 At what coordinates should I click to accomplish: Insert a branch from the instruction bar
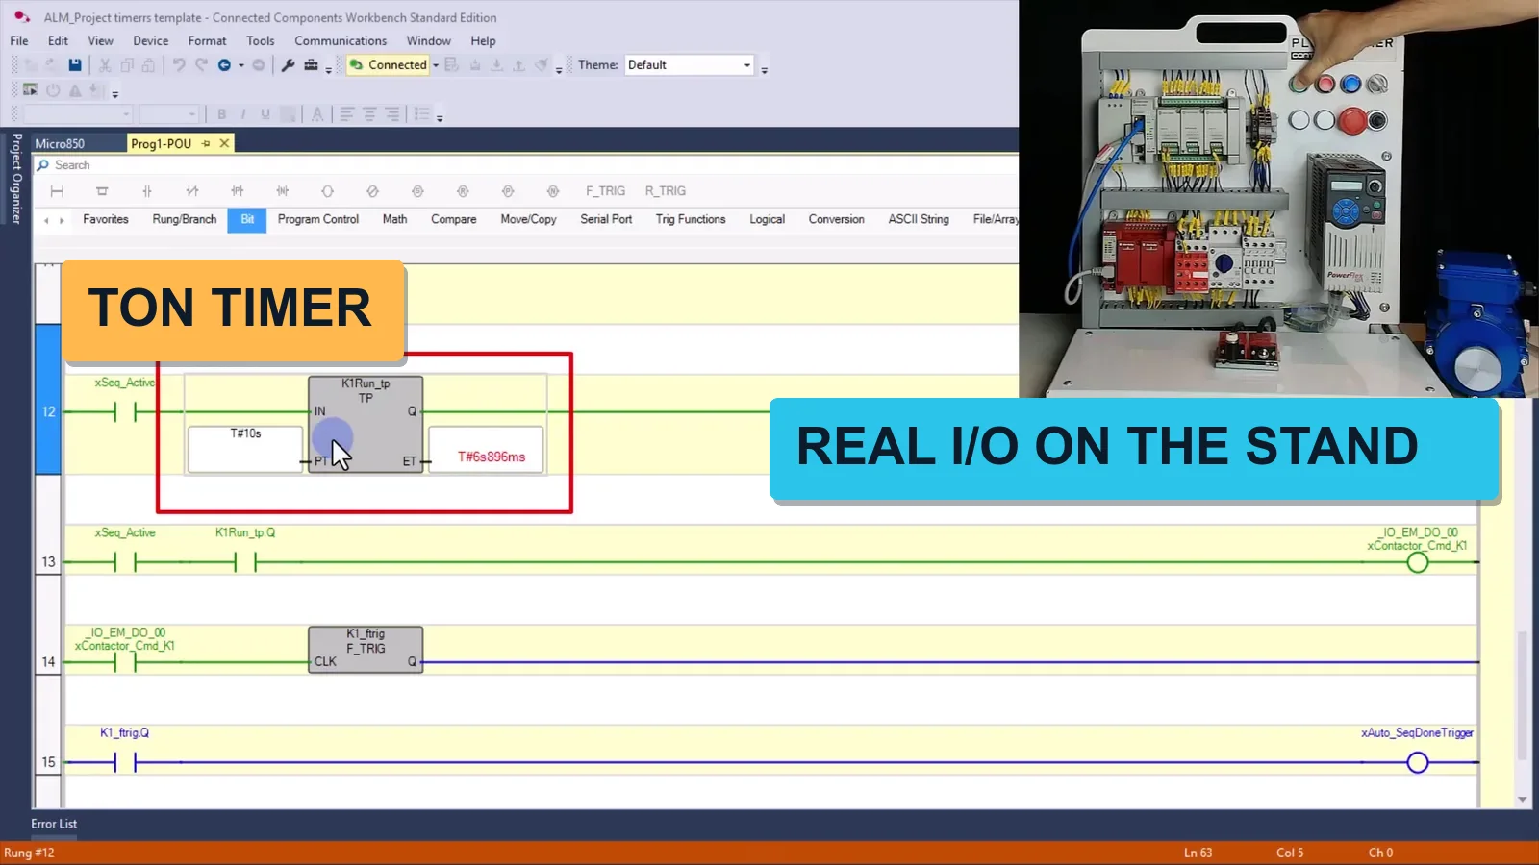(x=102, y=191)
